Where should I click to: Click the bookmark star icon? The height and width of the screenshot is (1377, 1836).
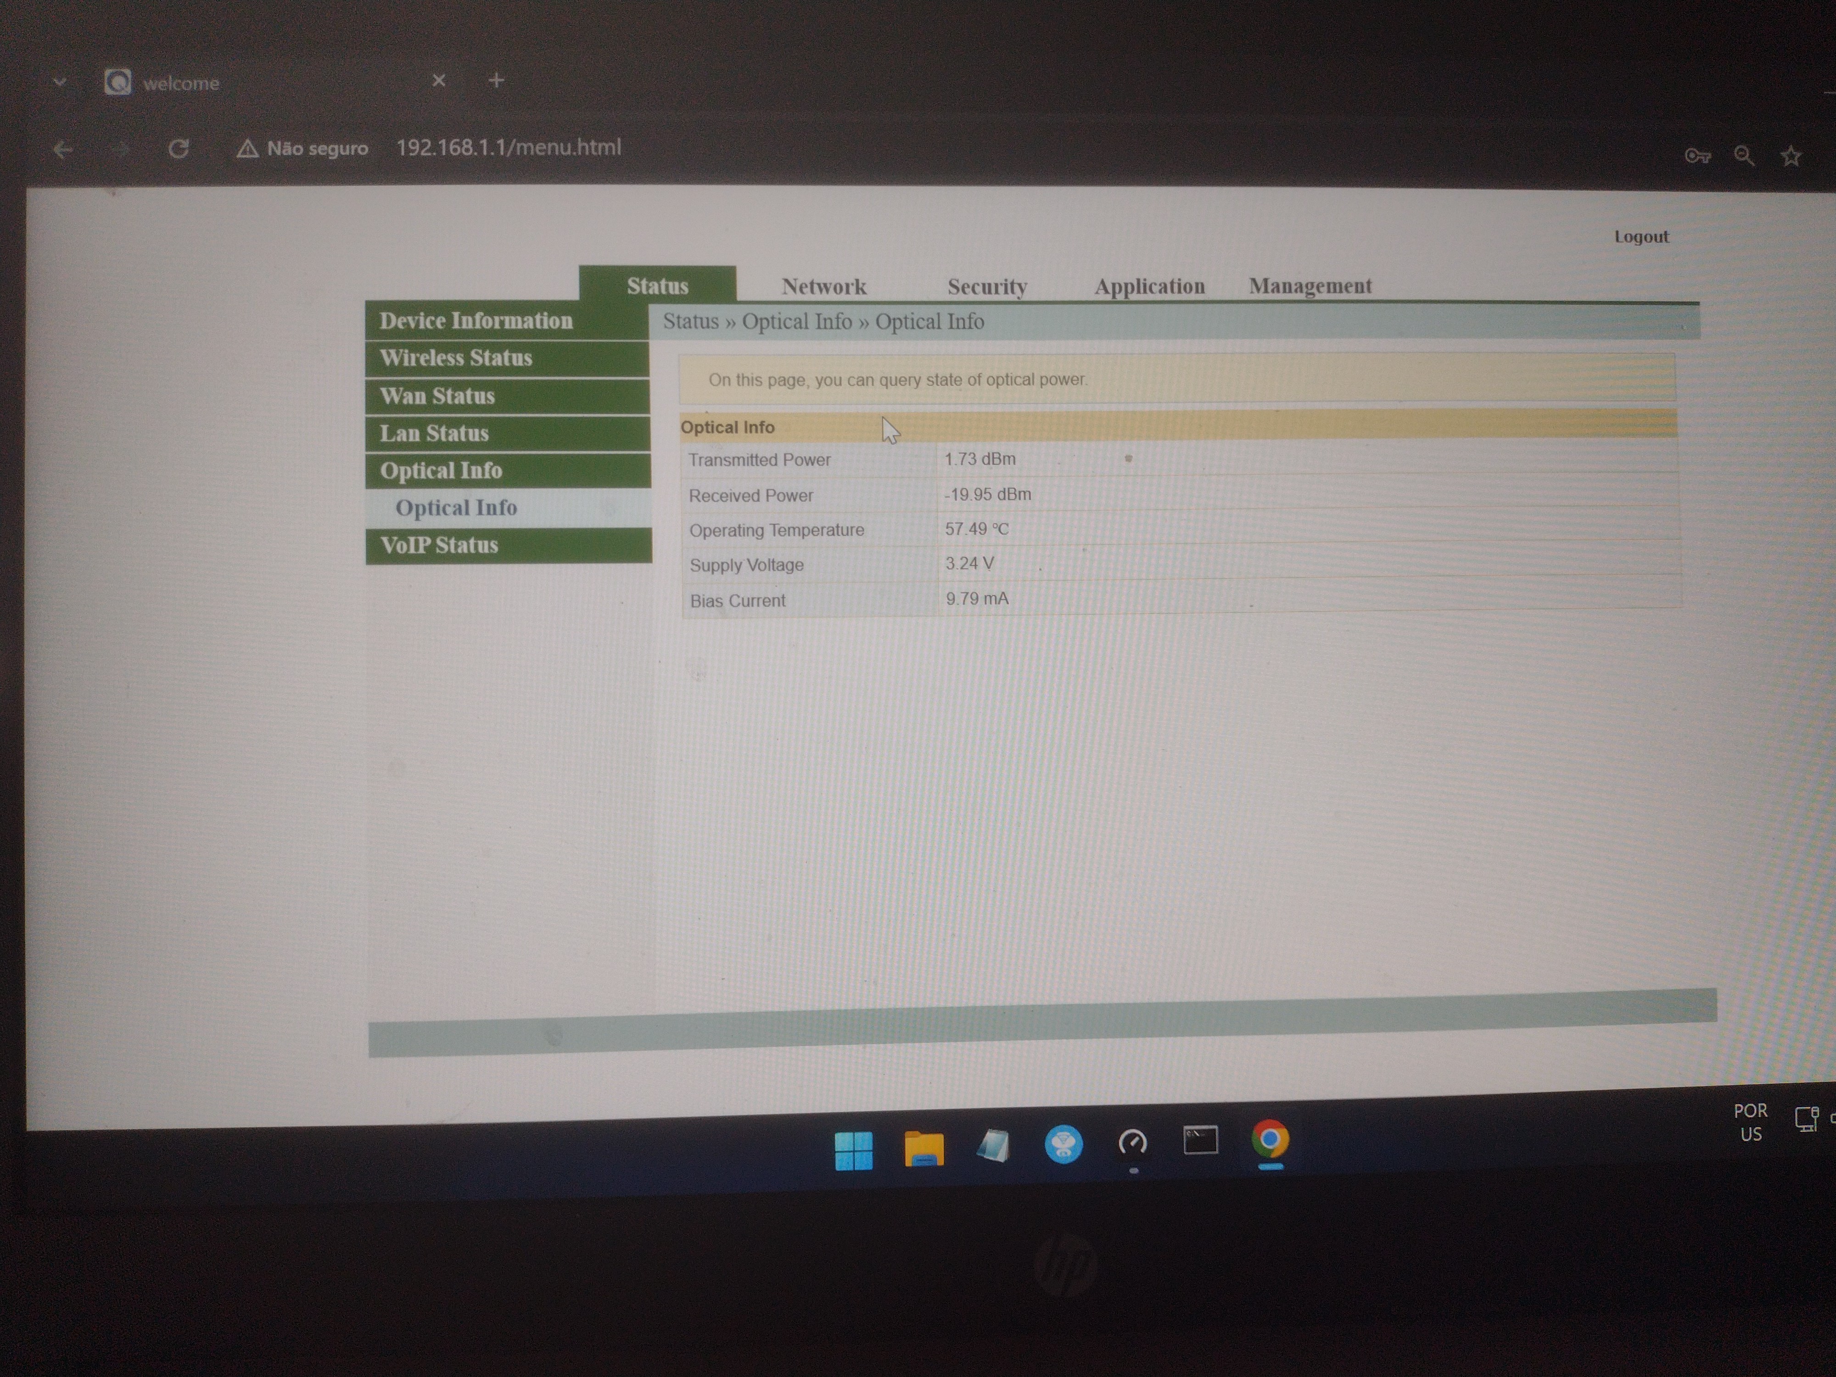(1791, 156)
